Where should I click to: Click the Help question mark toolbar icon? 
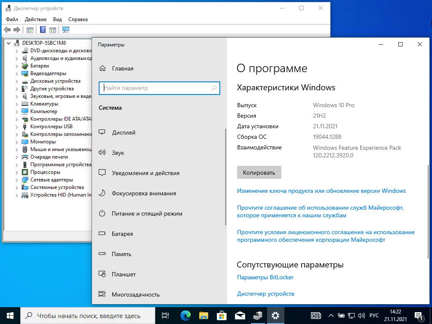[43, 30]
